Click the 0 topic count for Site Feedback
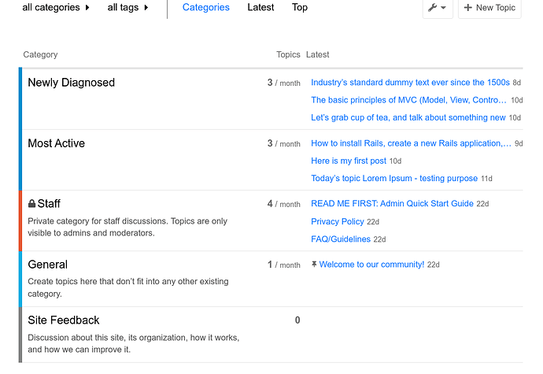543x374 pixels. [297, 320]
